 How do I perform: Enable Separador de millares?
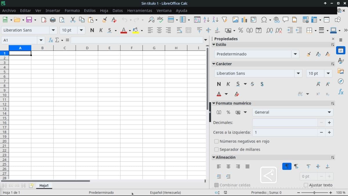click(x=216, y=149)
